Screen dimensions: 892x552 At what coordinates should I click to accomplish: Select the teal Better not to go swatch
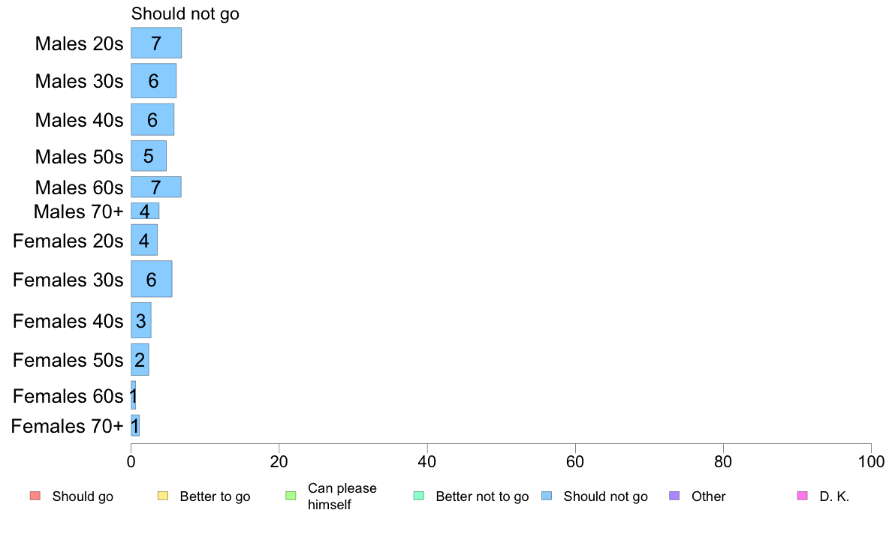coord(419,496)
